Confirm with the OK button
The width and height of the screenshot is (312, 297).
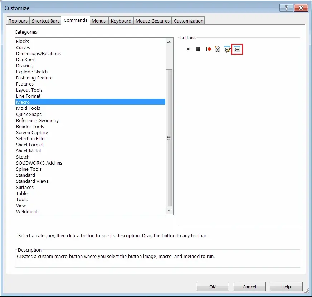pos(212,287)
